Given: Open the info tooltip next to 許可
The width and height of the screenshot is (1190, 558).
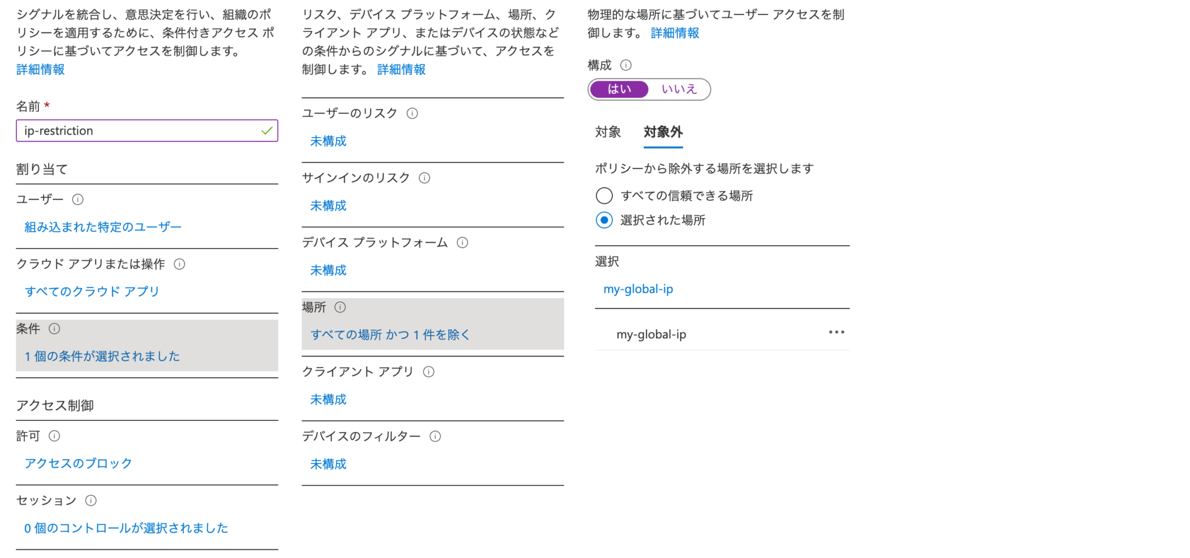Looking at the screenshot, I should [54, 436].
